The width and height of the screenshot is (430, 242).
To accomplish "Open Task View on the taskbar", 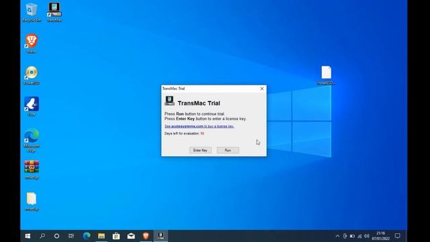I will tap(71, 236).
